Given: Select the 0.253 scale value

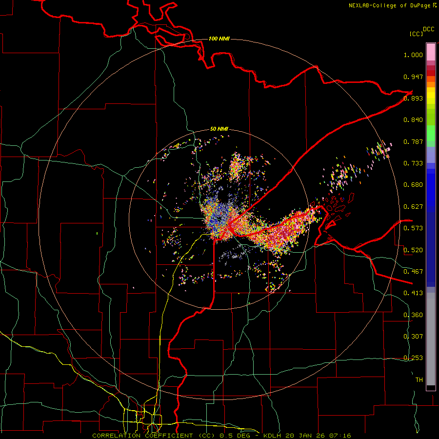Looking at the screenshot, I should [x=413, y=358].
